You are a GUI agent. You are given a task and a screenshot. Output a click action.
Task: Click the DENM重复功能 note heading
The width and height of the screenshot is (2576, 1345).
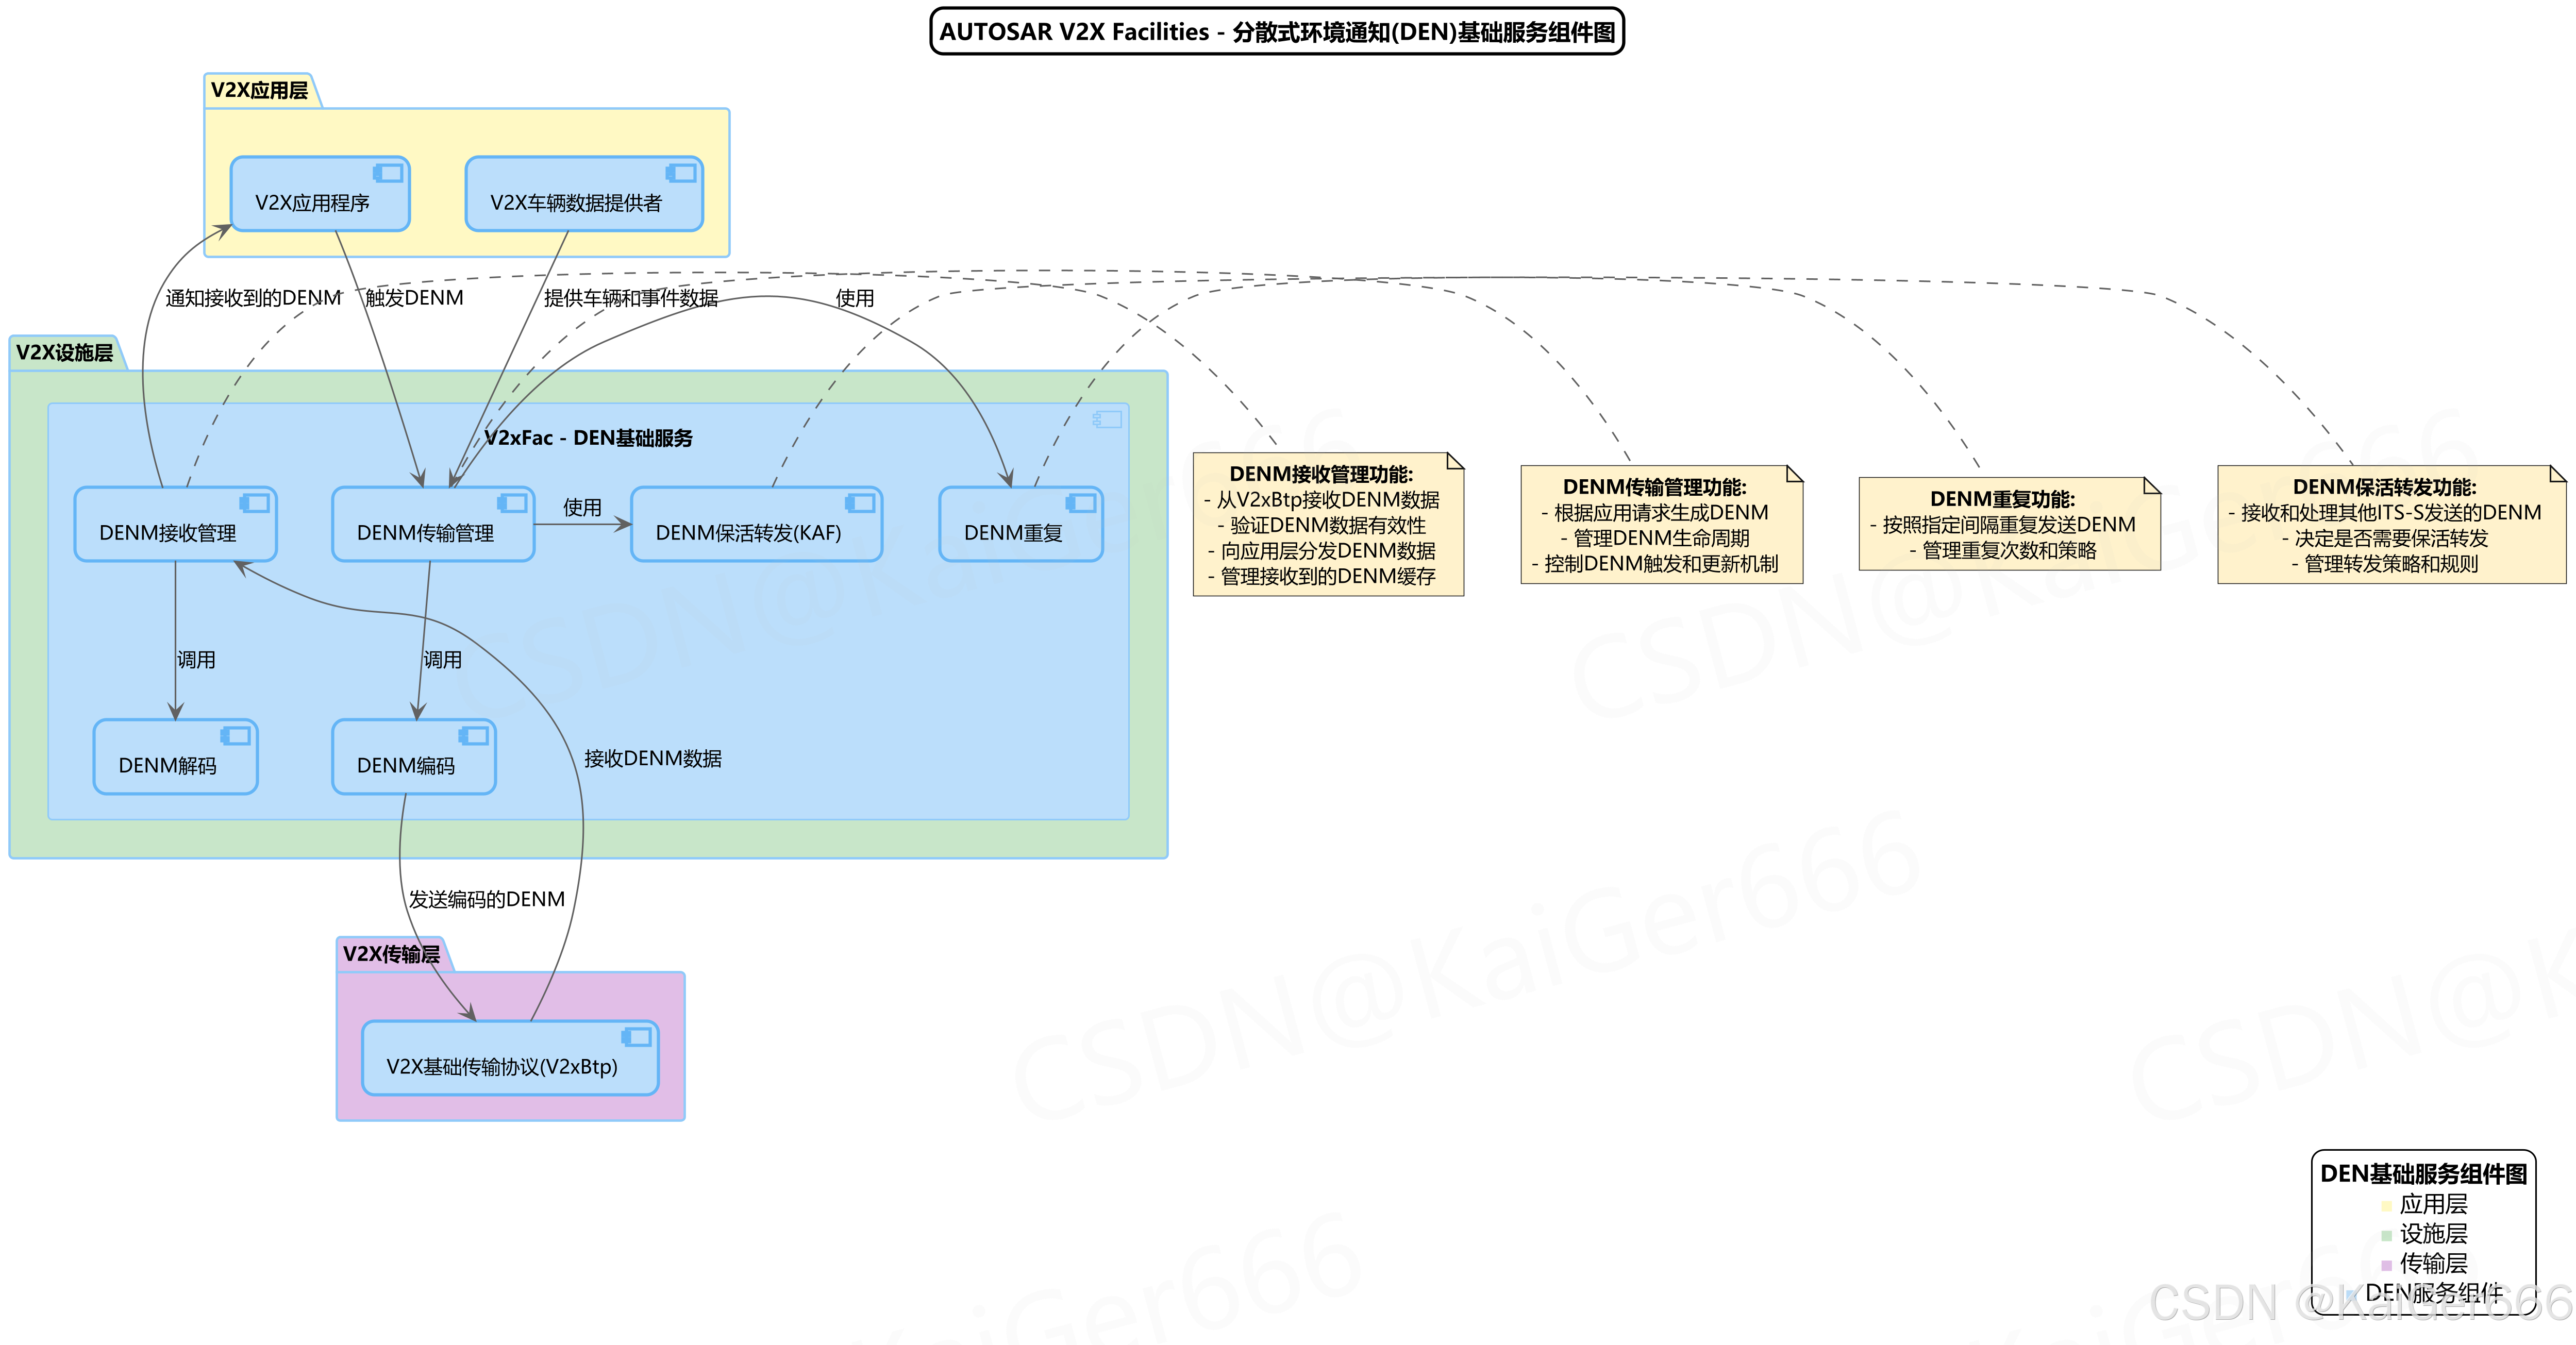(2002, 500)
